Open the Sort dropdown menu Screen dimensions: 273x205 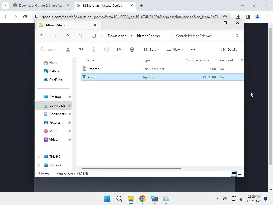(x=151, y=49)
